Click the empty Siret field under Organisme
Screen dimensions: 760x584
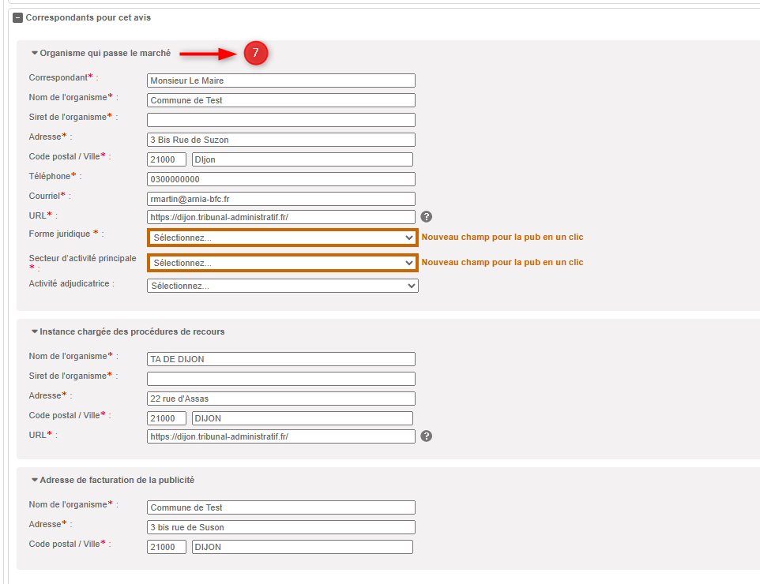(280, 120)
